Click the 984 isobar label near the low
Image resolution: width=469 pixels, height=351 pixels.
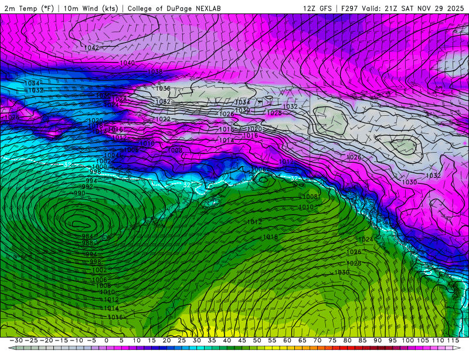tap(87, 236)
